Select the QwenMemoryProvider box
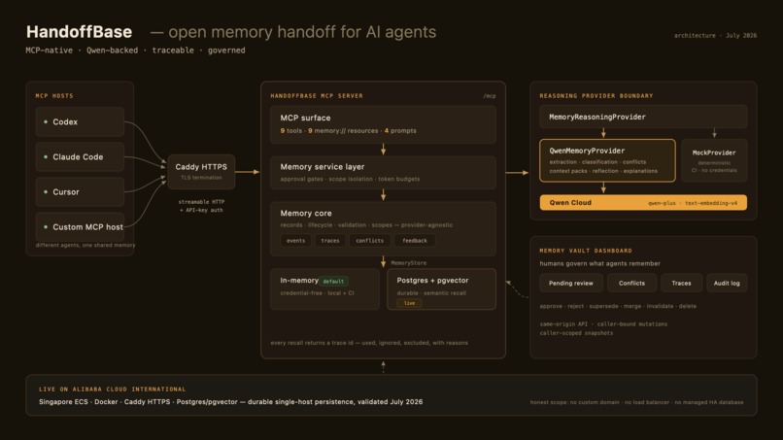The image size is (783, 440). pyautogui.click(x=607, y=160)
